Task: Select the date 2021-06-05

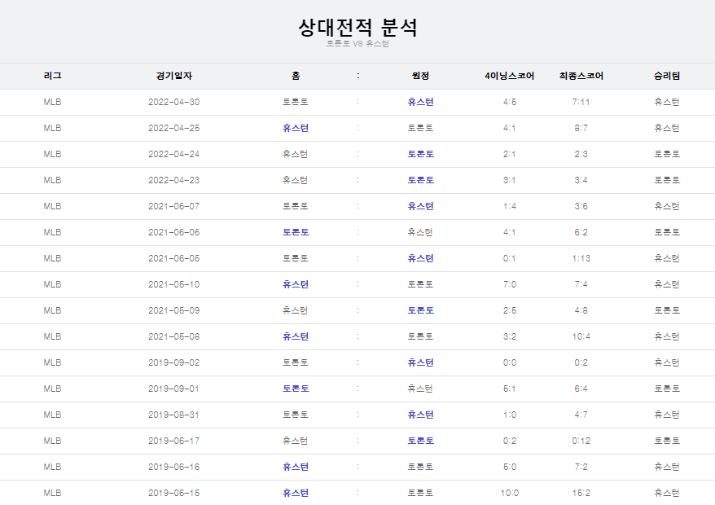Action: coord(174,258)
